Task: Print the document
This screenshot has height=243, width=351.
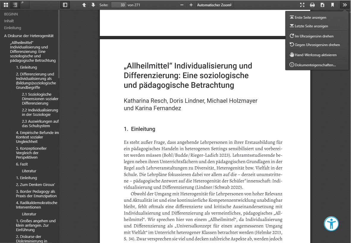Action: click(x=312, y=5)
